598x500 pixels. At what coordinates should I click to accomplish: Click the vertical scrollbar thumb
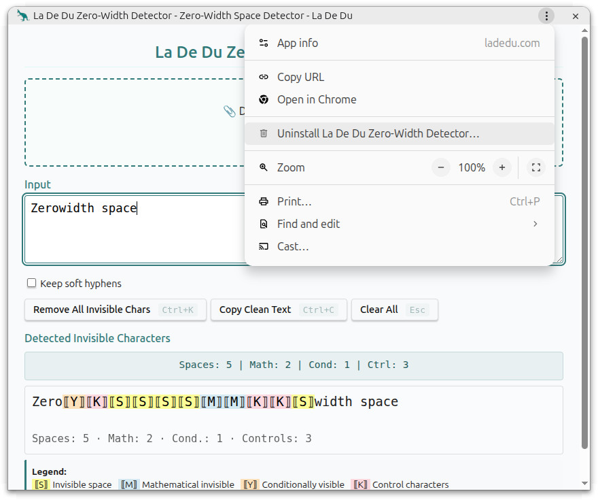[584, 242]
